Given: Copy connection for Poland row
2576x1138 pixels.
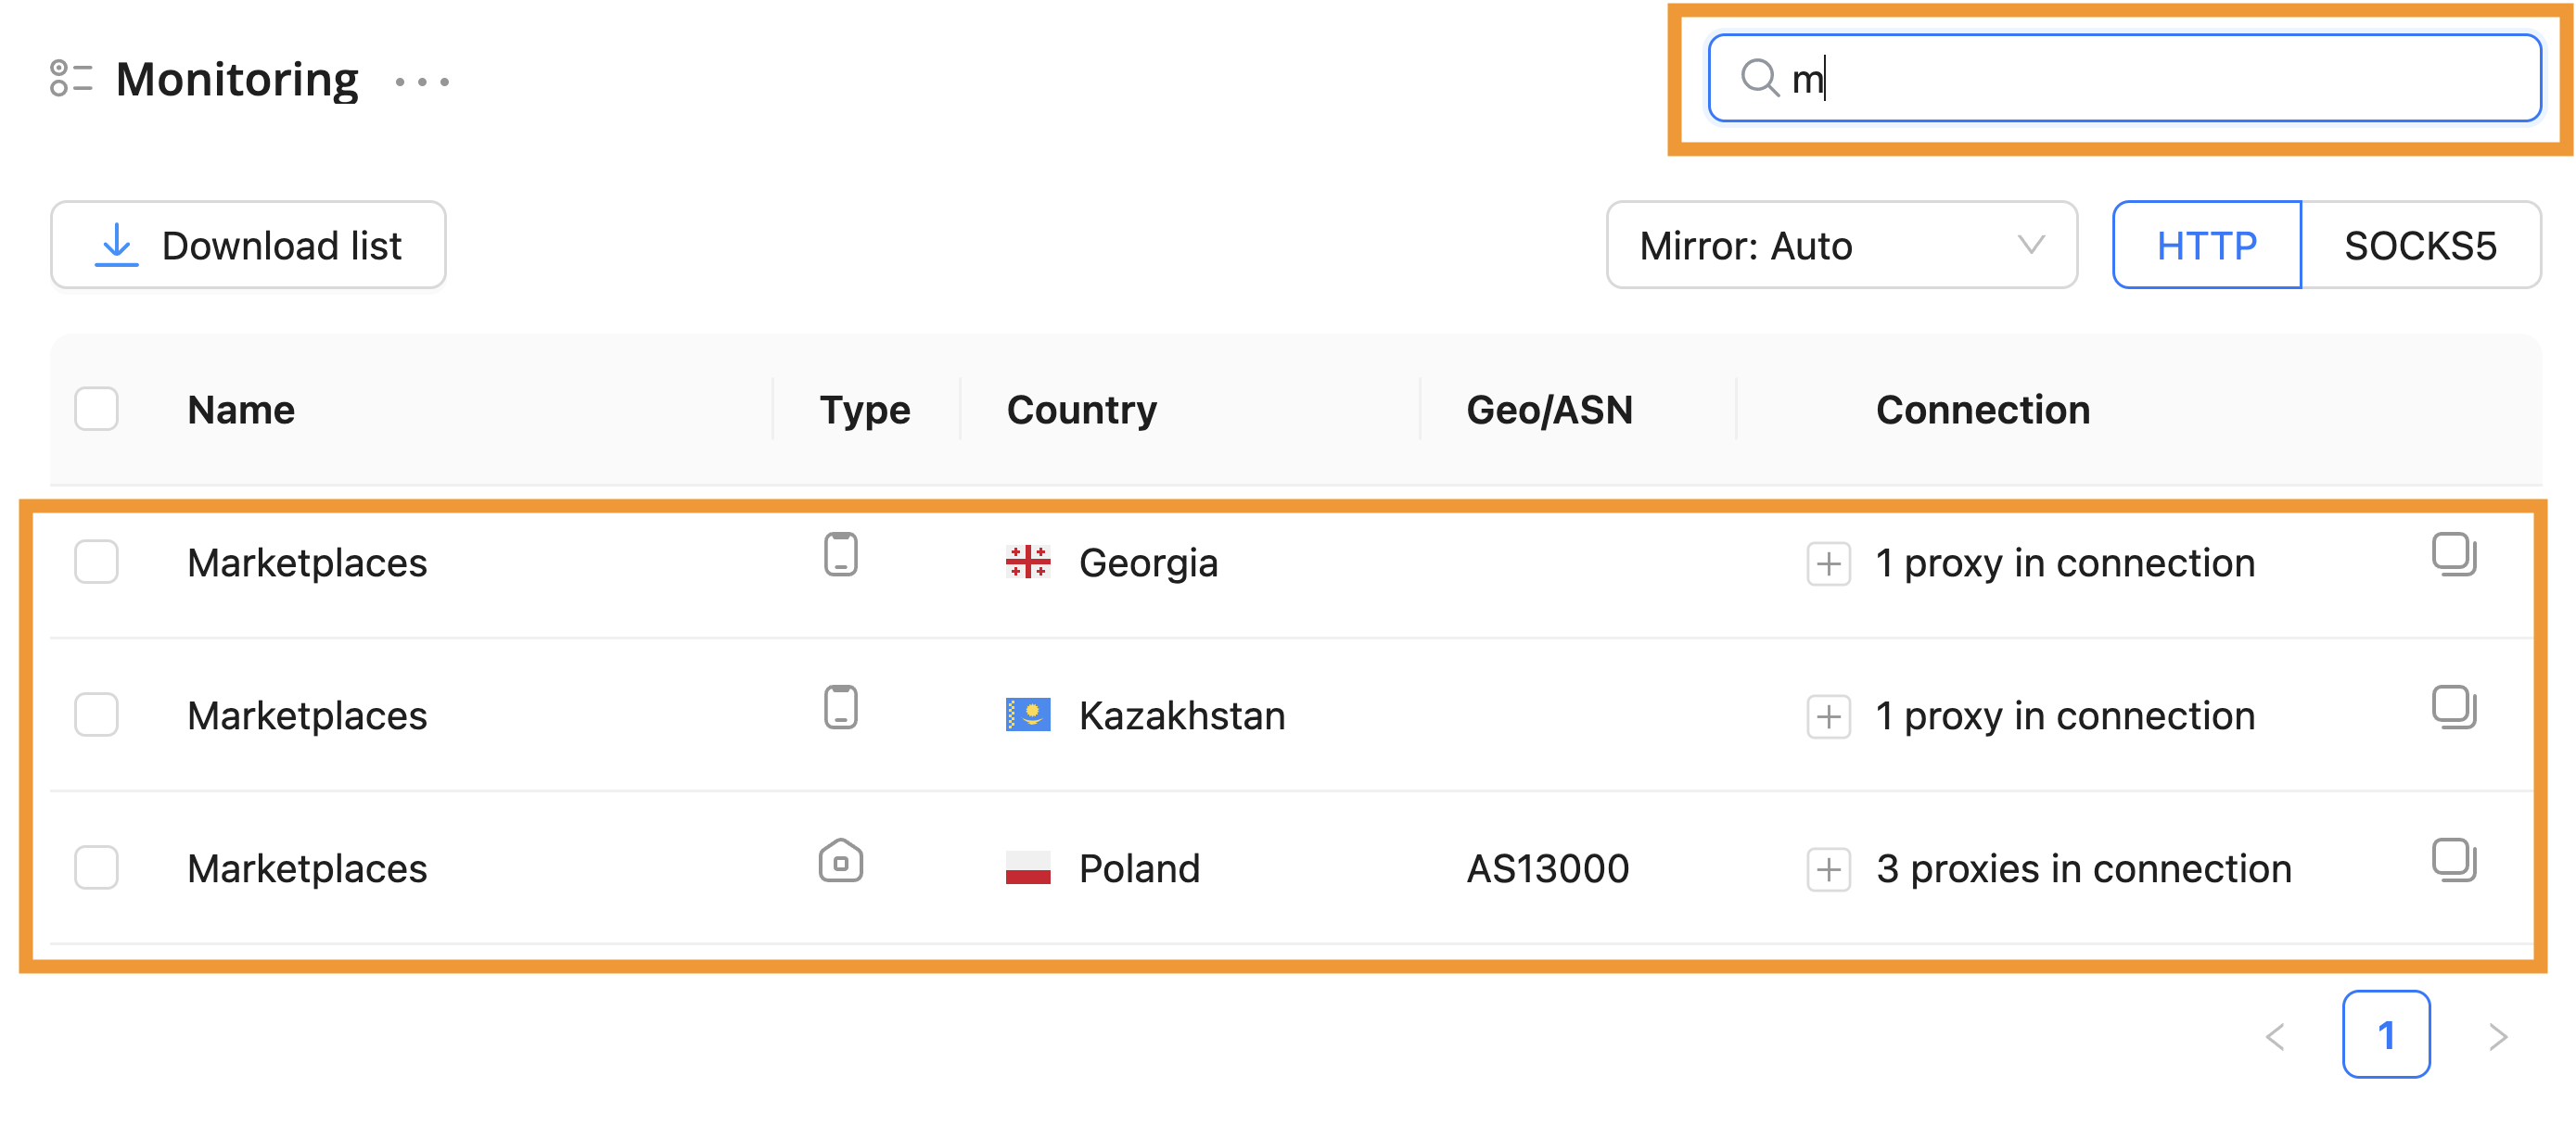Looking at the screenshot, I should [2453, 860].
